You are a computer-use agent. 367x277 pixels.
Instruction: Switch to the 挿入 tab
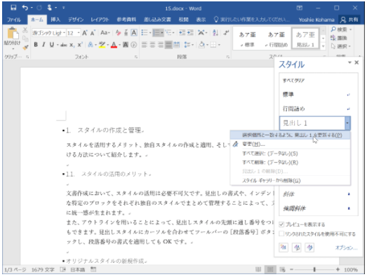pyautogui.click(x=55, y=20)
